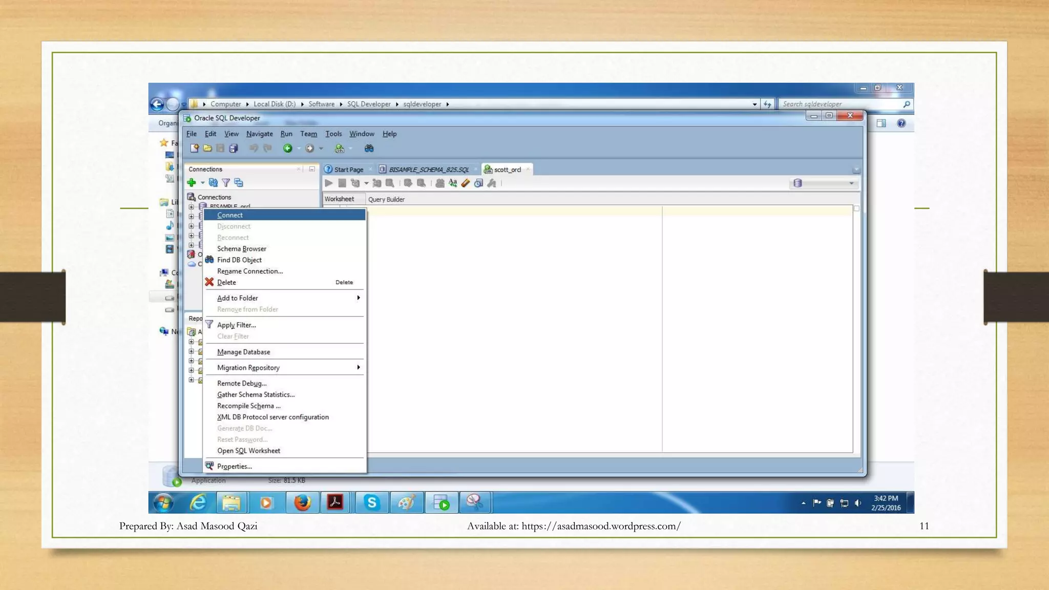Click the binoculars Find DB Object toolbar icon
The width and height of the screenshot is (1049, 590).
click(x=369, y=149)
